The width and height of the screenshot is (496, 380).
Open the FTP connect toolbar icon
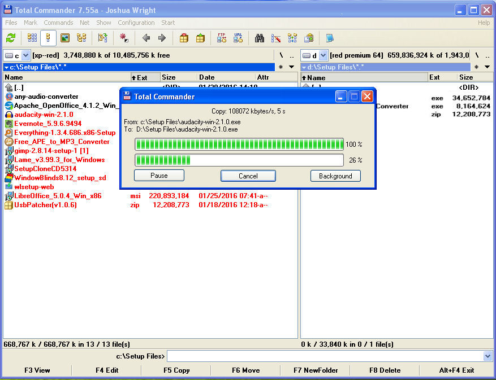222,38
